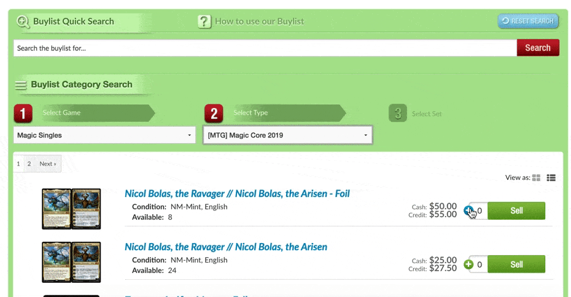Click Sell for Nicol Bolas Foil
The height and width of the screenshot is (297, 571).
(x=516, y=210)
